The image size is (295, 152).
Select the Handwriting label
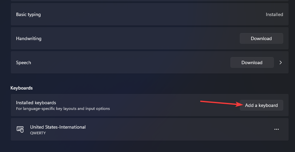[x=29, y=38]
